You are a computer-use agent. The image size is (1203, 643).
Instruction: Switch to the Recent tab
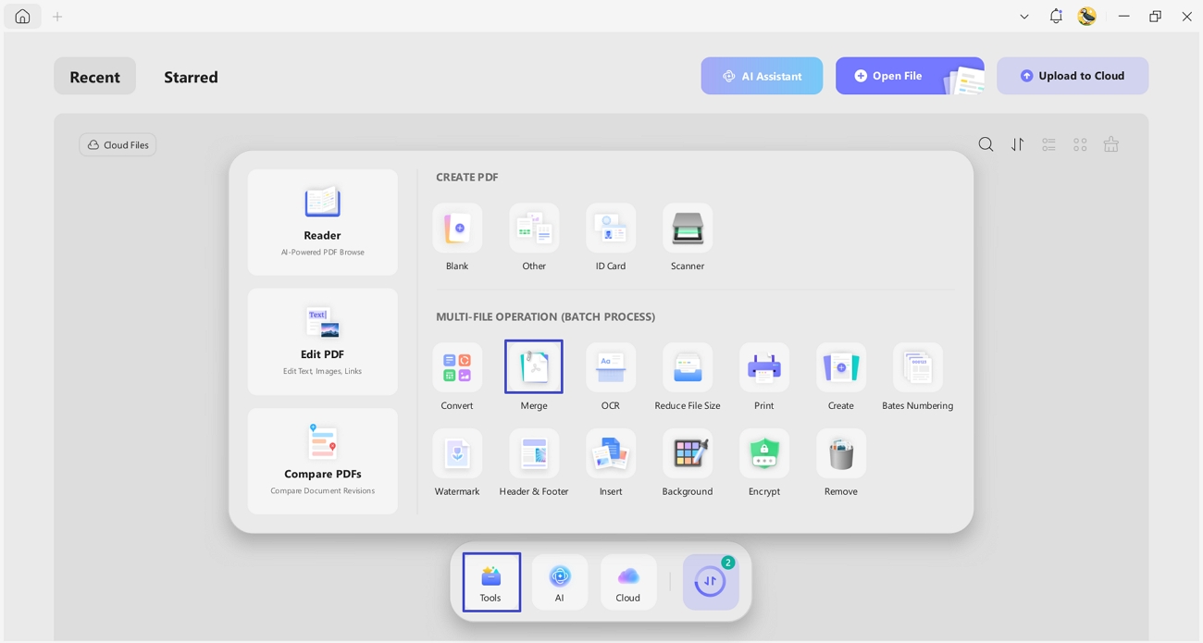click(x=94, y=77)
